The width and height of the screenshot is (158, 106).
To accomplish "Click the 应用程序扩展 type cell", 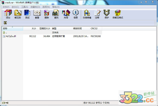I will coord(58,36).
